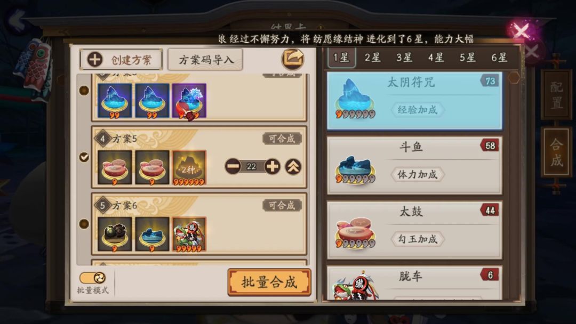The height and width of the screenshot is (324, 576).
Task: Open the 配置 side panel tab
Action: [556, 95]
